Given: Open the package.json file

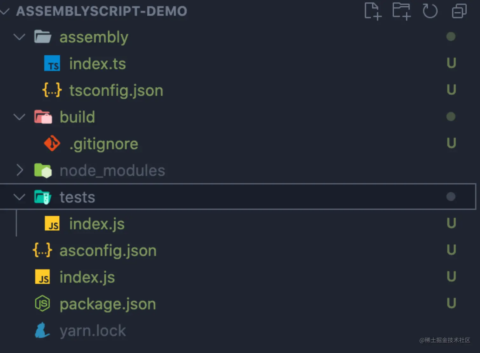Looking at the screenshot, I should click(108, 304).
